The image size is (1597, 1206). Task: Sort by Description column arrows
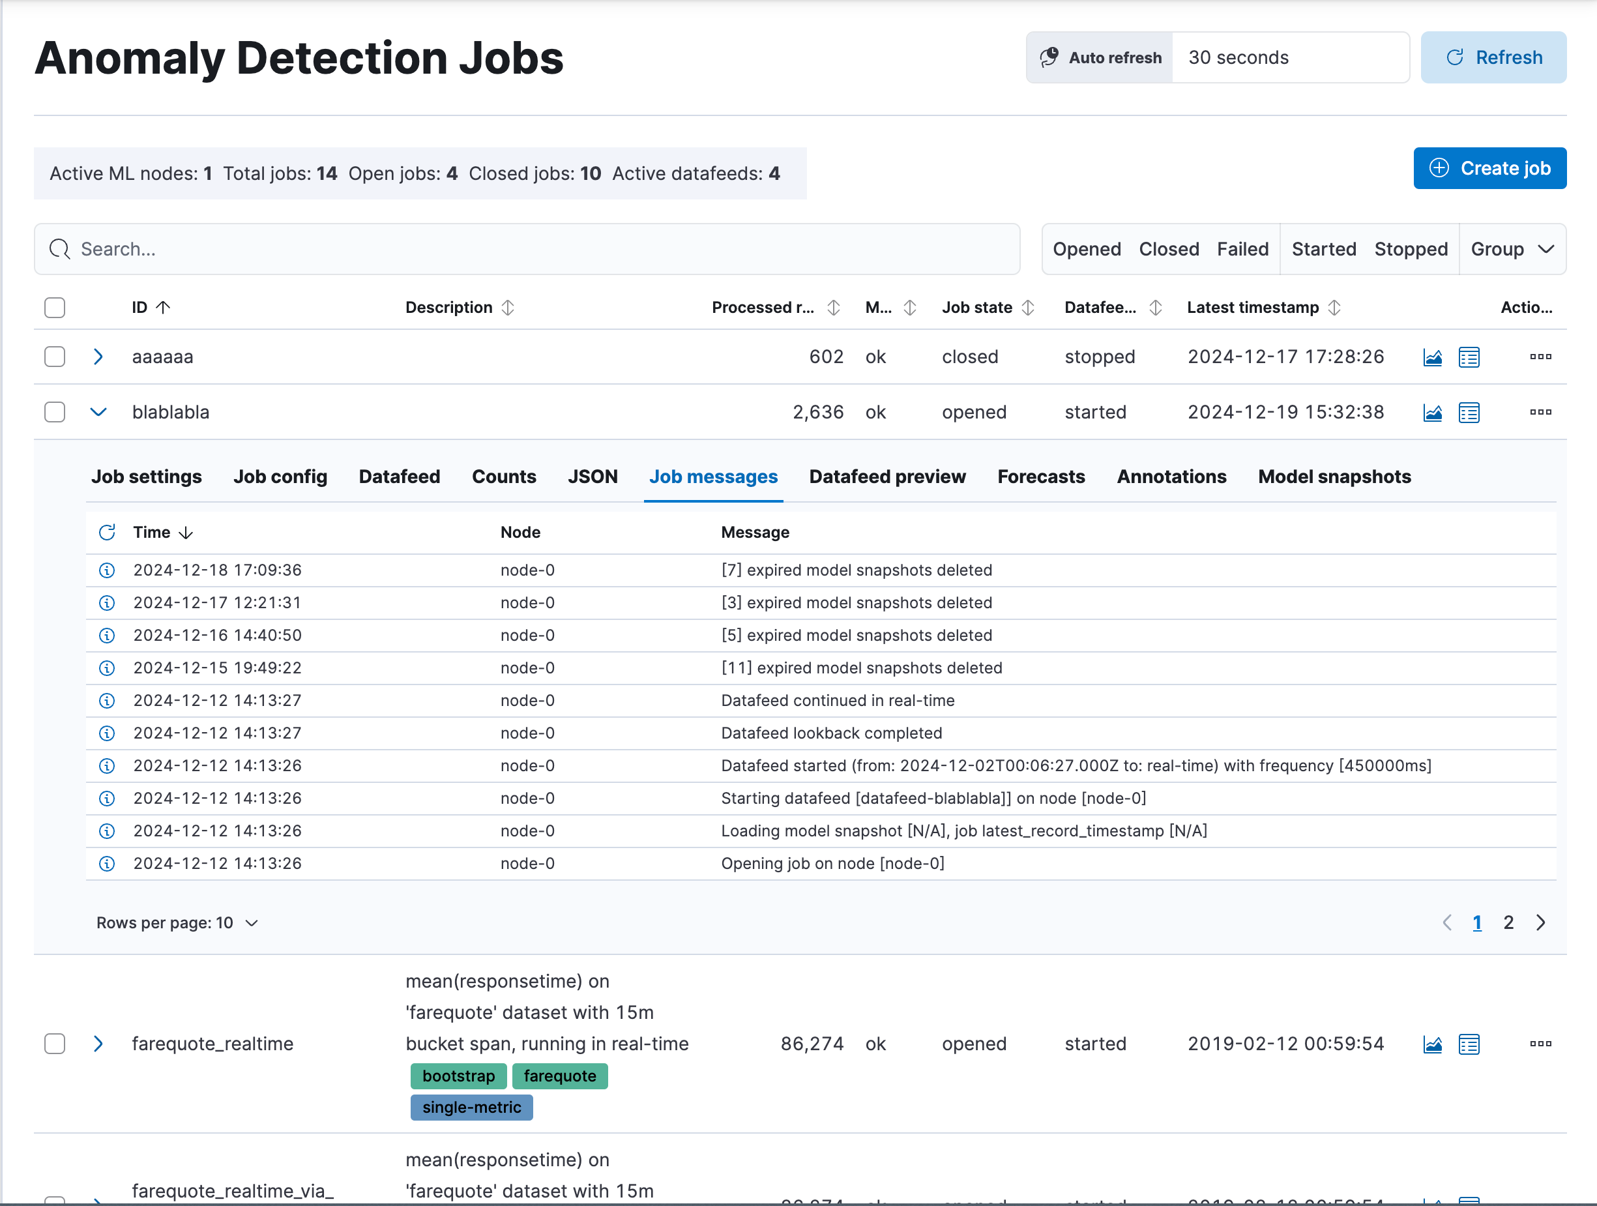(508, 308)
